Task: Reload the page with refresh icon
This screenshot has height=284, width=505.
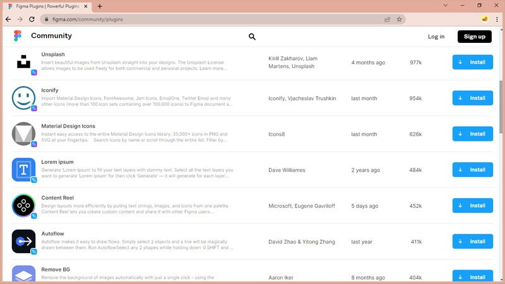Action: coord(32,20)
